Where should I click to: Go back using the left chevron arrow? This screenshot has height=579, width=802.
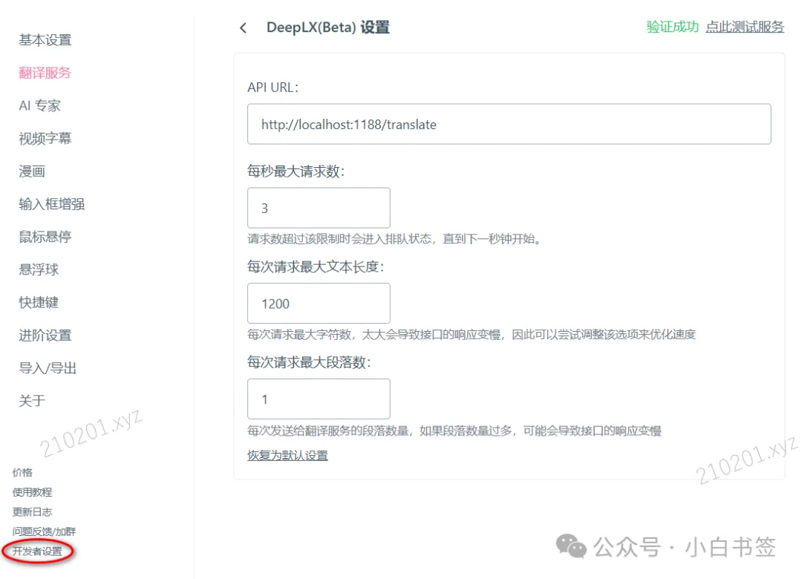tap(244, 27)
